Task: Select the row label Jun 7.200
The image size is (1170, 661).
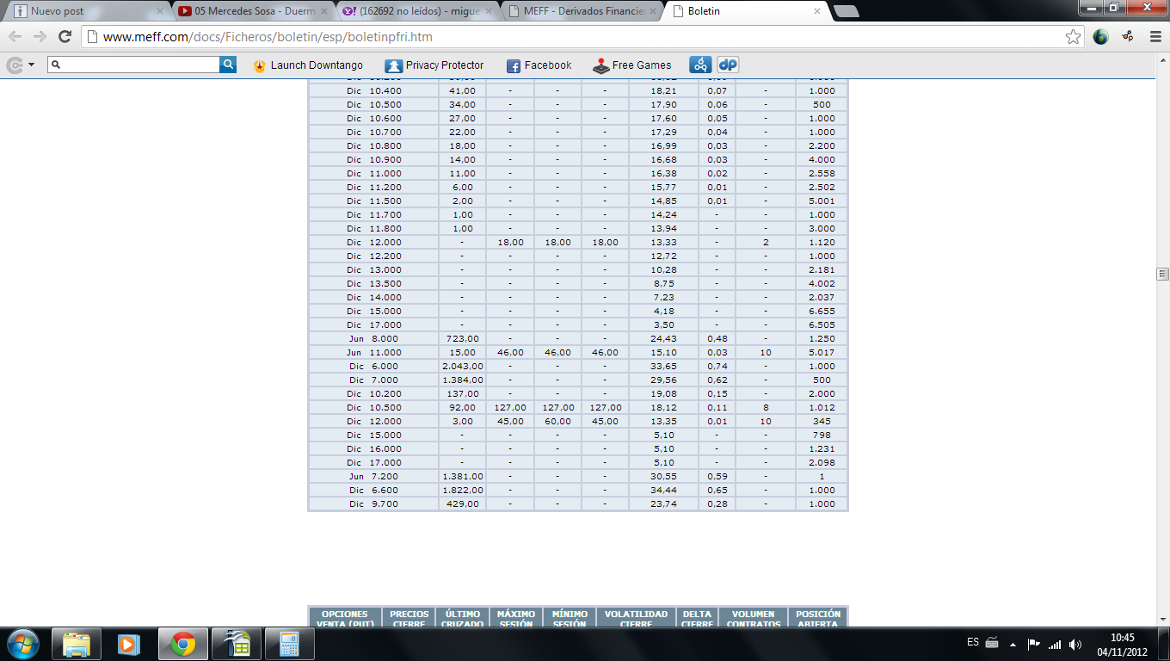Action: pos(373,476)
